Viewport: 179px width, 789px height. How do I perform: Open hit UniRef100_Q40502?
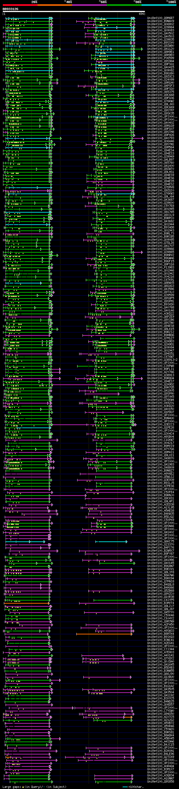point(161,33)
